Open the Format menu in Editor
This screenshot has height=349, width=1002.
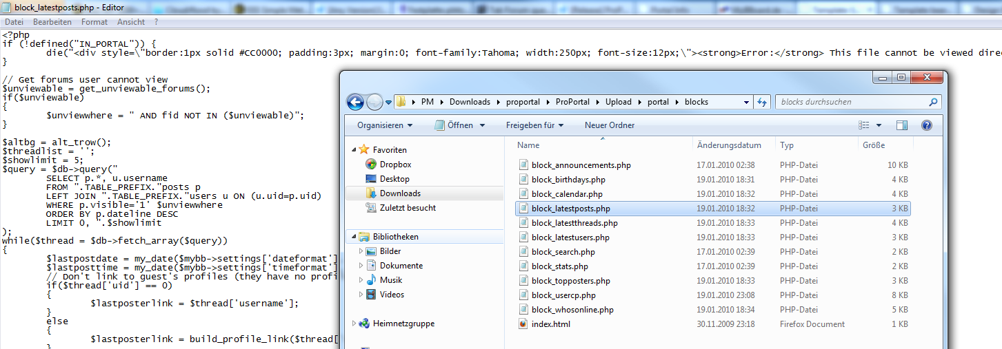tap(94, 22)
